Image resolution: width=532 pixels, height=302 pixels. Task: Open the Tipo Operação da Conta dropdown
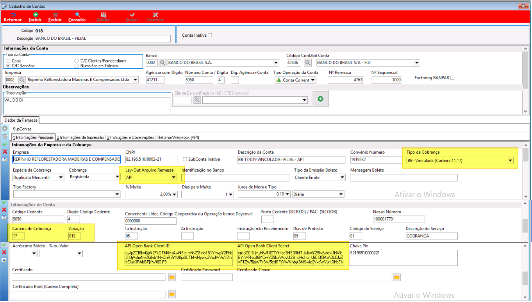pos(313,80)
